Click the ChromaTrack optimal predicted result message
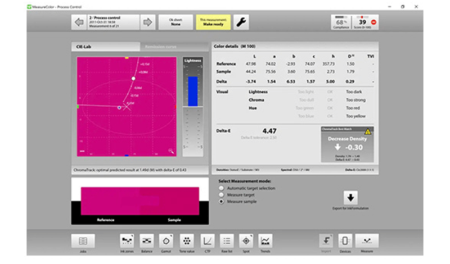 tap(130, 170)
